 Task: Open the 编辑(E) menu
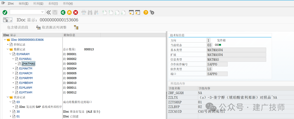24,4
